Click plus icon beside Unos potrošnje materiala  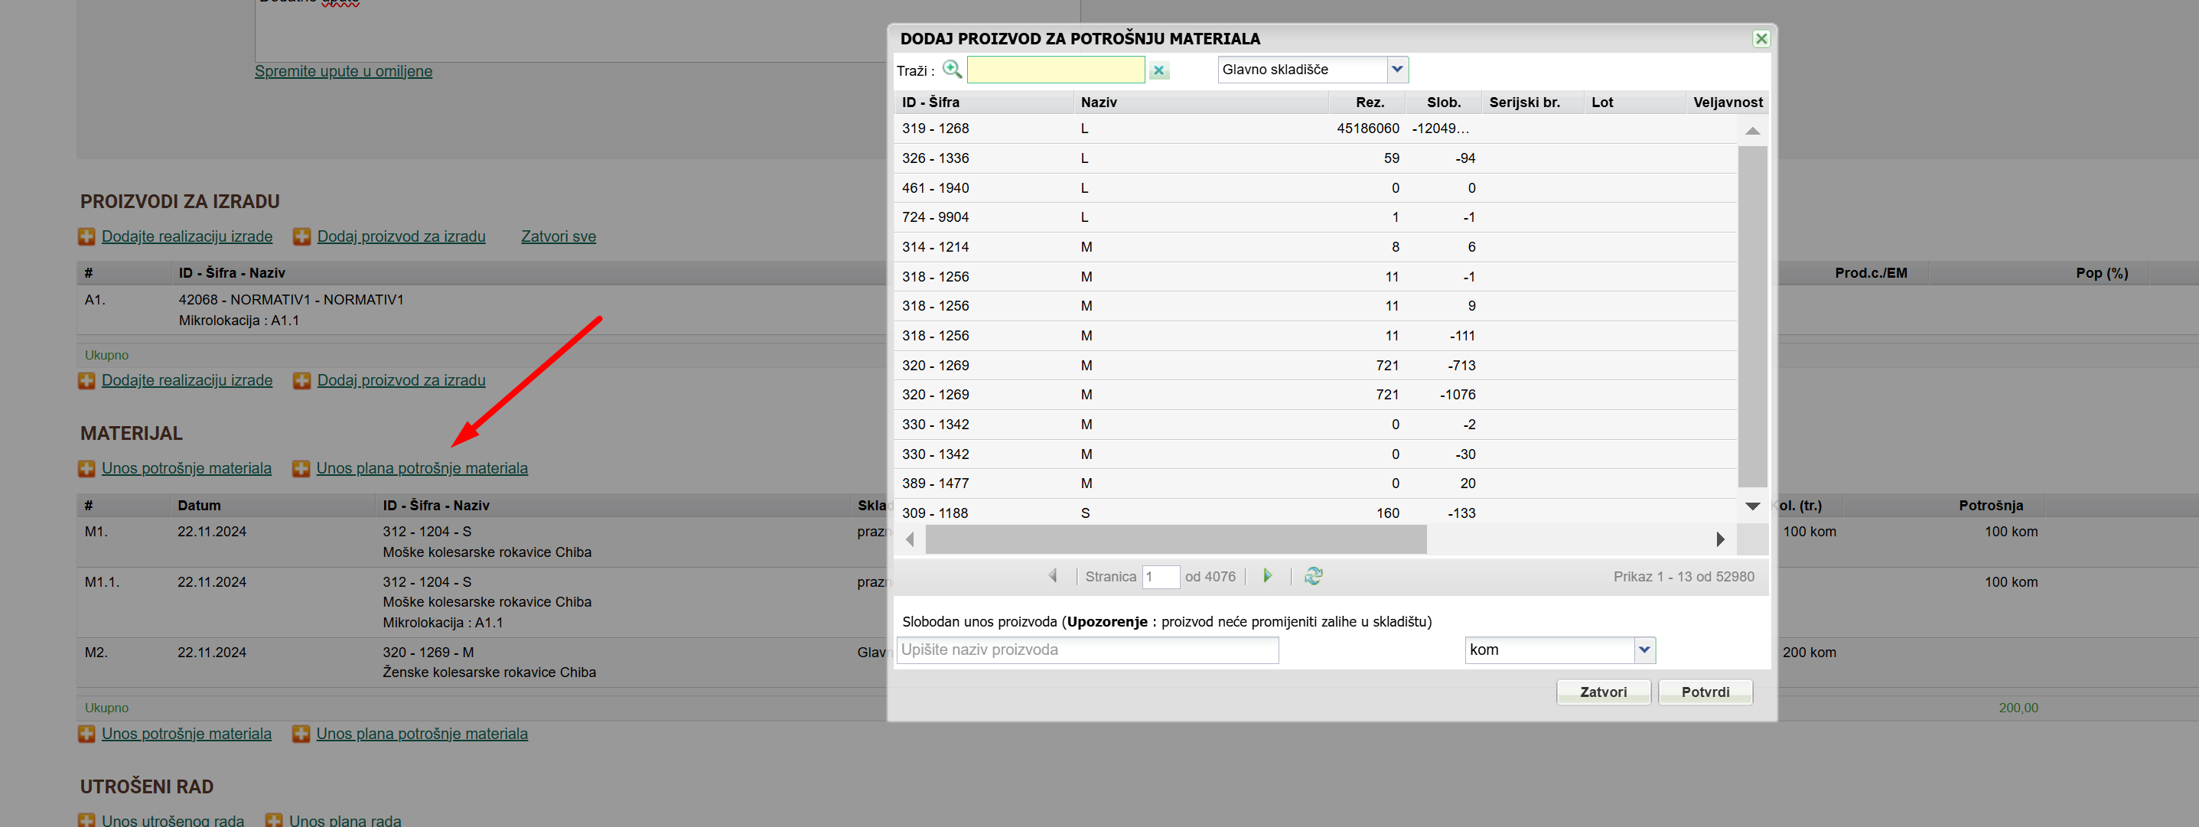pyautogui.click(x=86, y=468)
